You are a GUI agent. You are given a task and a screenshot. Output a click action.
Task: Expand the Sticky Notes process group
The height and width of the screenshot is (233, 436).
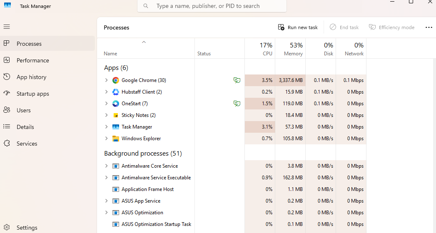[106, 115]
